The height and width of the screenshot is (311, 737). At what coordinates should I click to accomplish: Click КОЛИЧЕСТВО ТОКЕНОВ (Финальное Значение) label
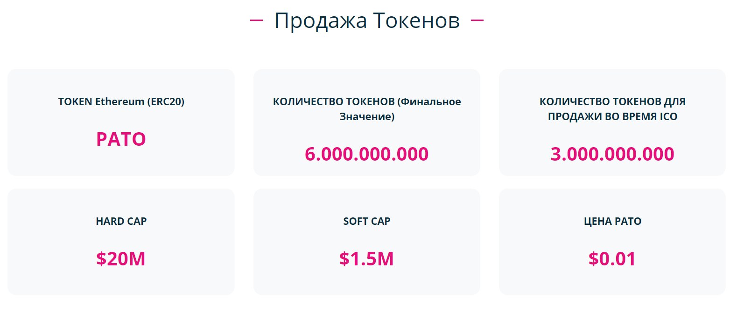pyautogui.click(x=367, y=109)
